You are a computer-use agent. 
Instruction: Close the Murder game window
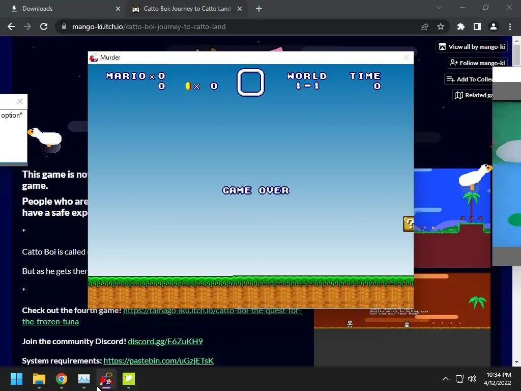pos(406,58)
